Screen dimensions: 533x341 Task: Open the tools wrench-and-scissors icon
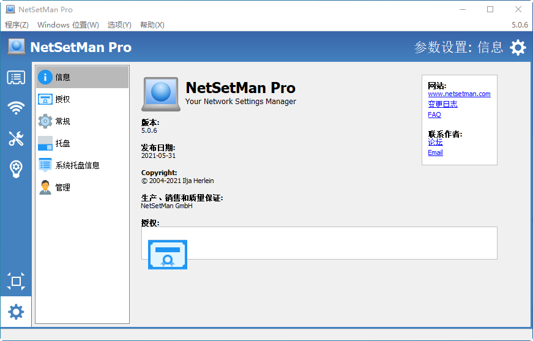16,138
